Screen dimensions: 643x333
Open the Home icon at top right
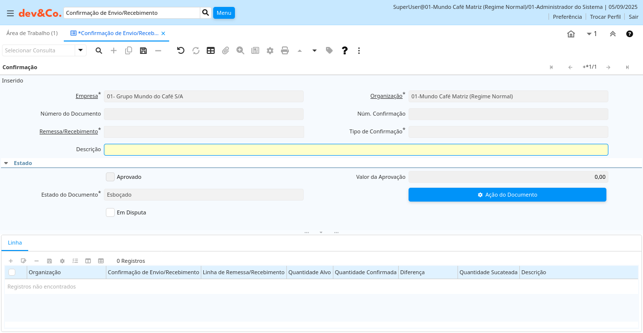(x=571, y=34)
